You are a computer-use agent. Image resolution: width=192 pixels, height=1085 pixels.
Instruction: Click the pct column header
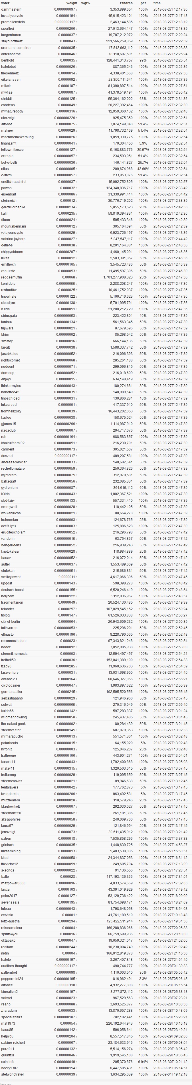click(x=143, y=3)
